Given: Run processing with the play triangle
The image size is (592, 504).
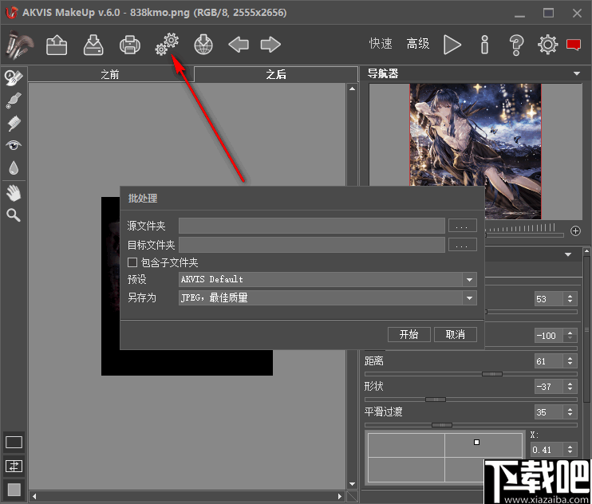Looking at the screenshot, I should tap(452, 45).
